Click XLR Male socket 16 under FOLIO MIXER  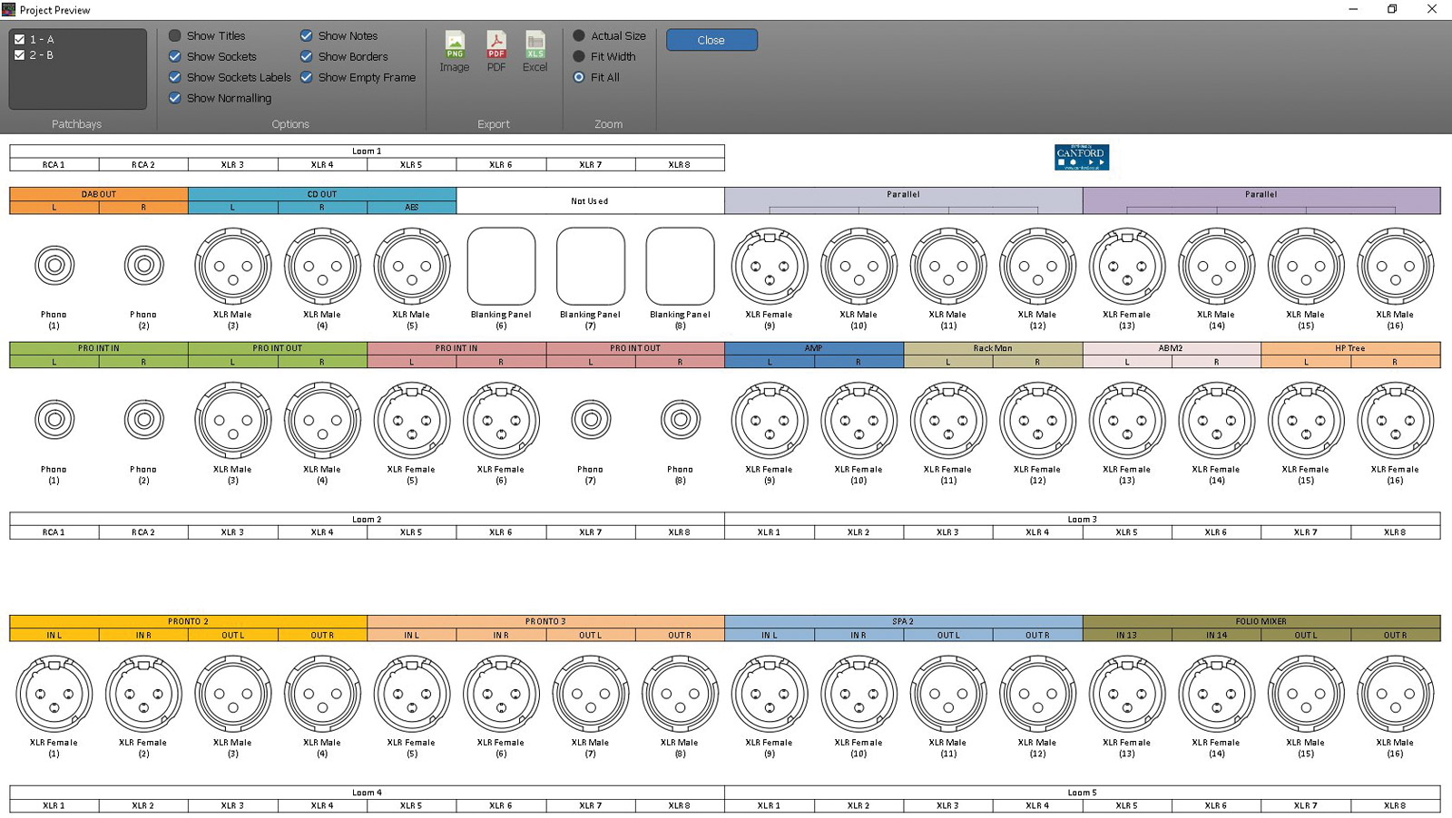pos(1395,694)
